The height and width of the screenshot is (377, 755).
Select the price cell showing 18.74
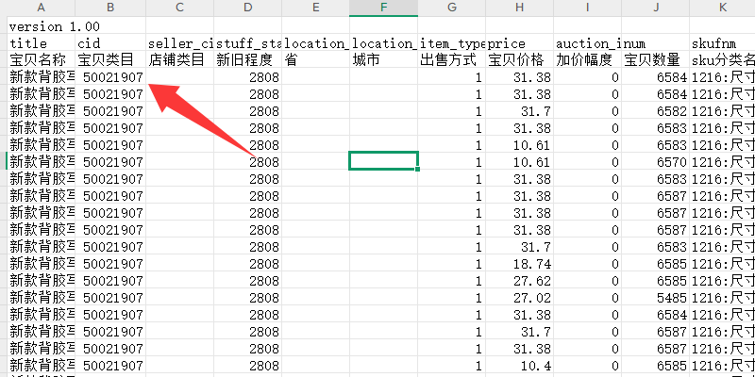point(519,264)
